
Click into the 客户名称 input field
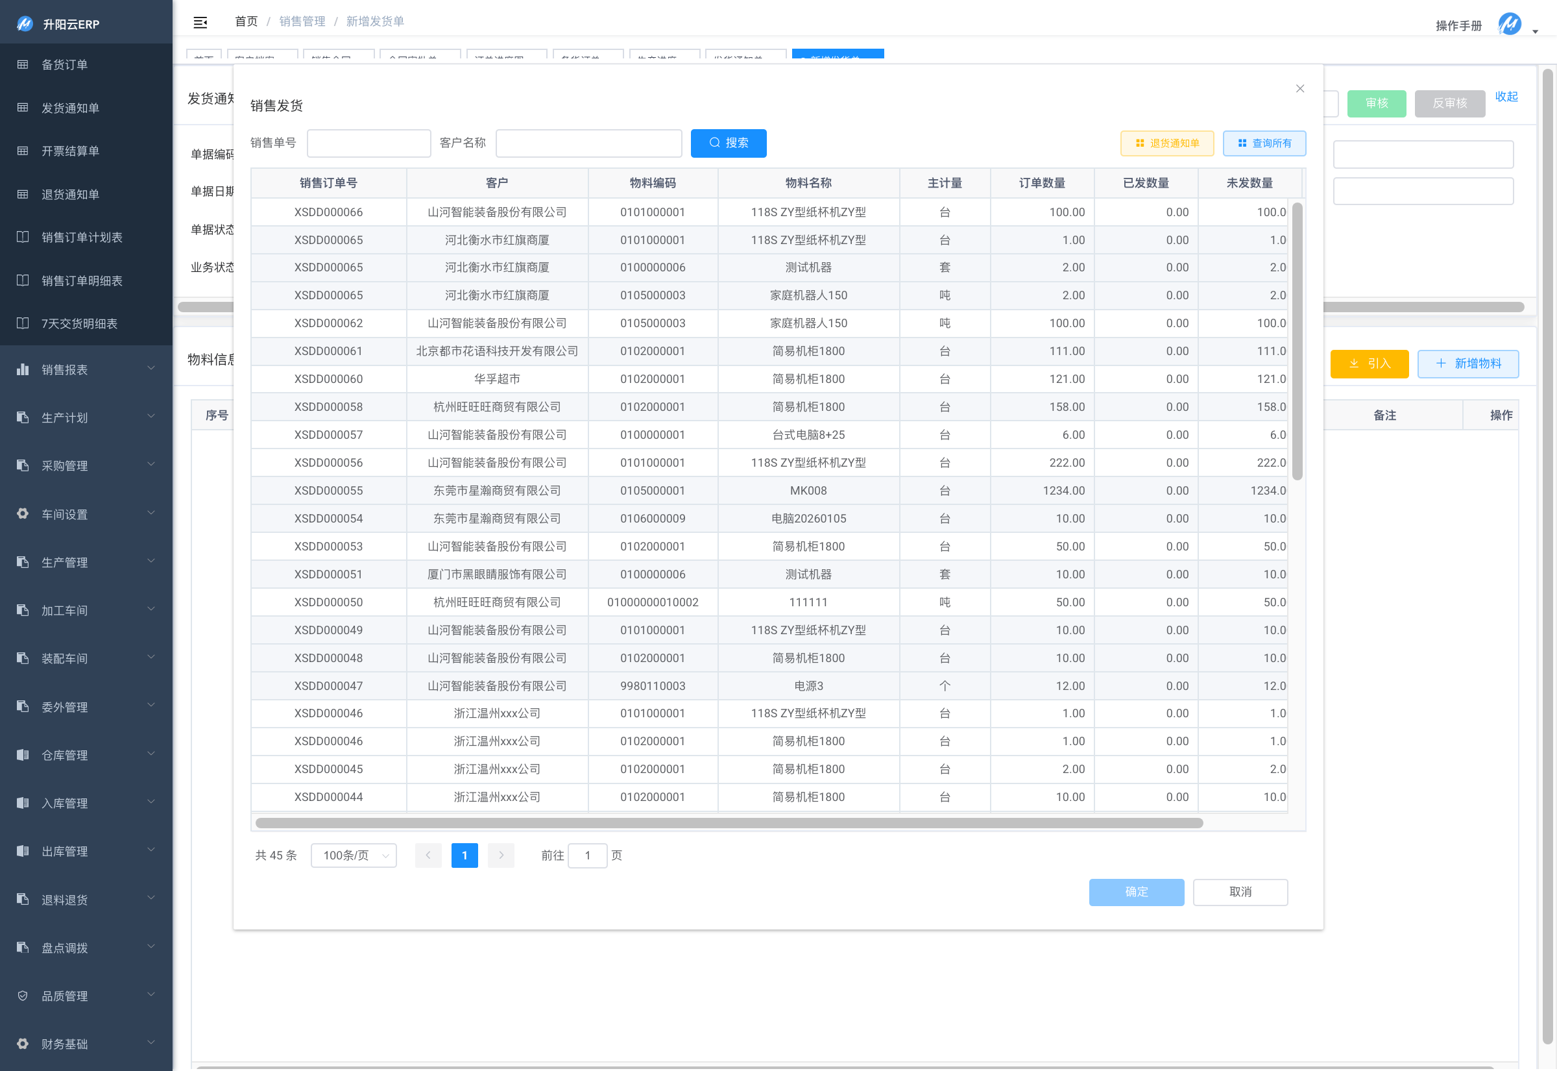pyautogui.click(x=588, y=143)
